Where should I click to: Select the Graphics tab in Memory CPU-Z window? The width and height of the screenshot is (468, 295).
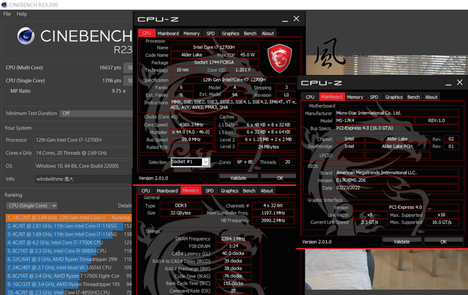click(230, 191)
